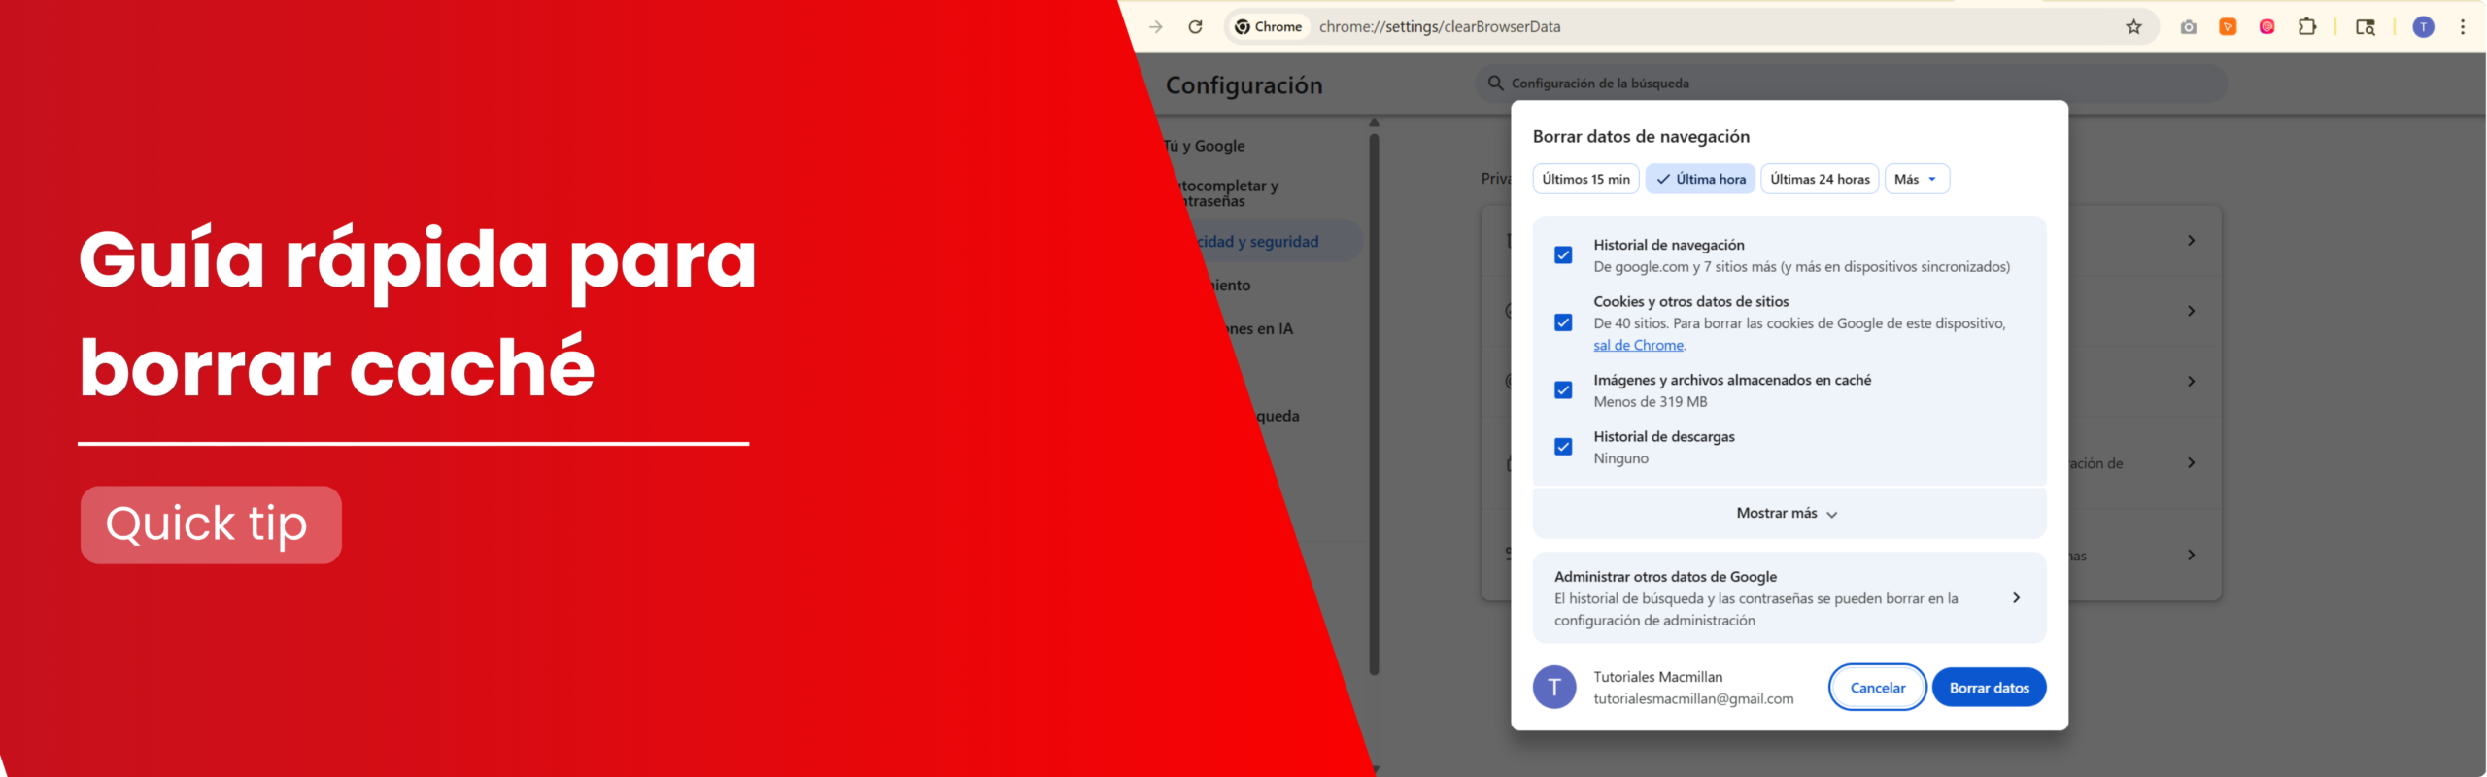Expand the Mostrar más section

(x=1789, y=513)
